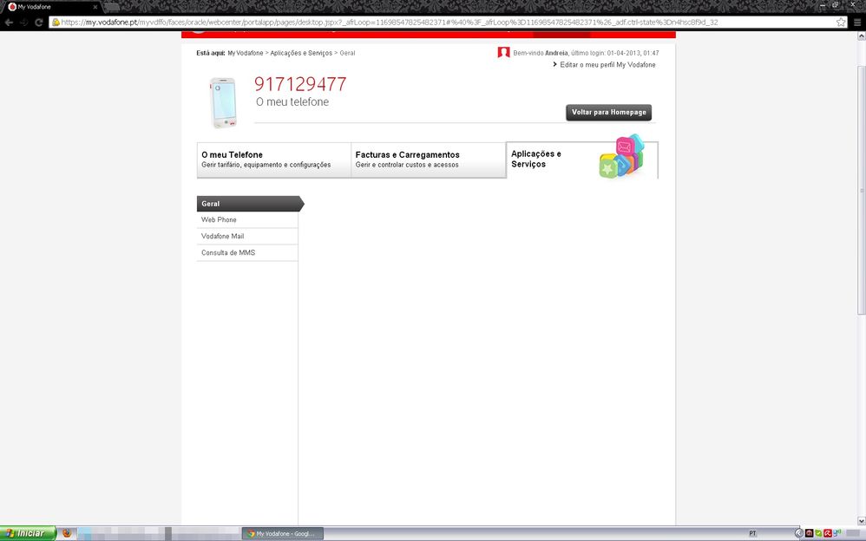Screen dimensions: 866x541
Task: Choose Consulta de MMS in sidebar
Action: [228, 253]
